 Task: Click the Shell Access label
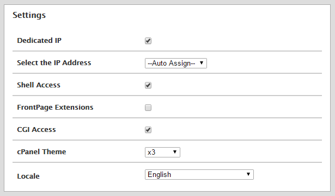point(39,85)
